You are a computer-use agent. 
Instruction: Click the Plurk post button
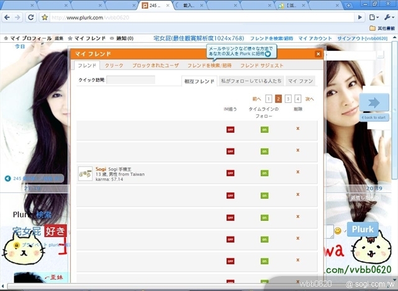[363, 229]
